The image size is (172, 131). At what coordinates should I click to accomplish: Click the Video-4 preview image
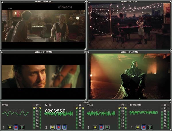pos(130,76)
